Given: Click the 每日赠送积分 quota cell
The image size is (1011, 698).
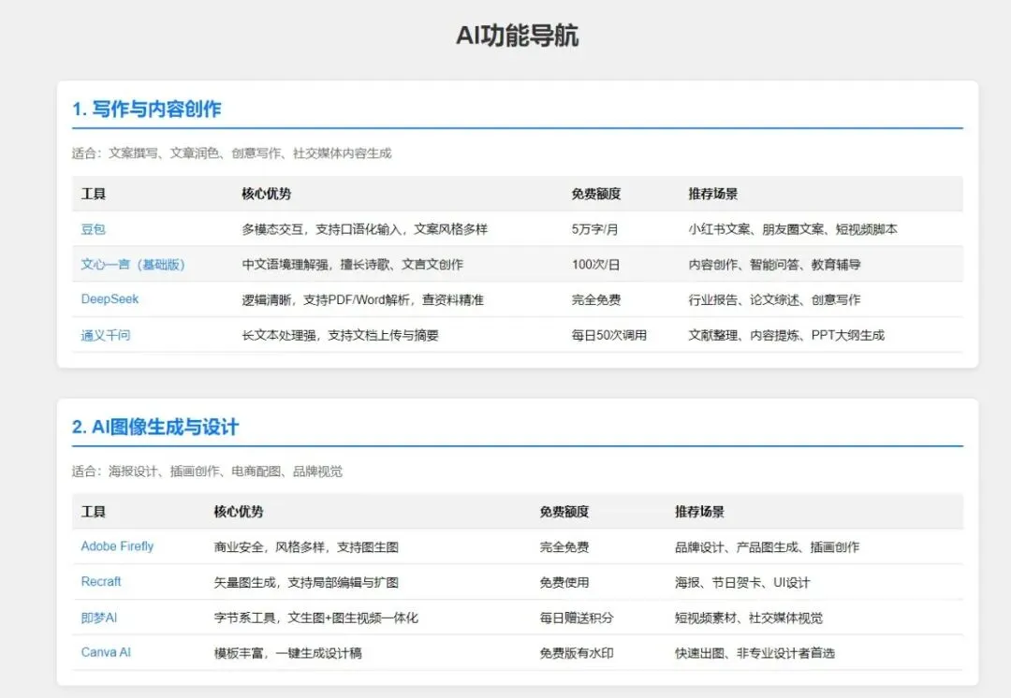Looking at the screenshot, I should (x=577, y=618).
